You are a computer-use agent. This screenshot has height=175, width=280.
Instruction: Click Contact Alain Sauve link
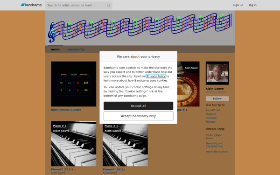pos(213,137)
